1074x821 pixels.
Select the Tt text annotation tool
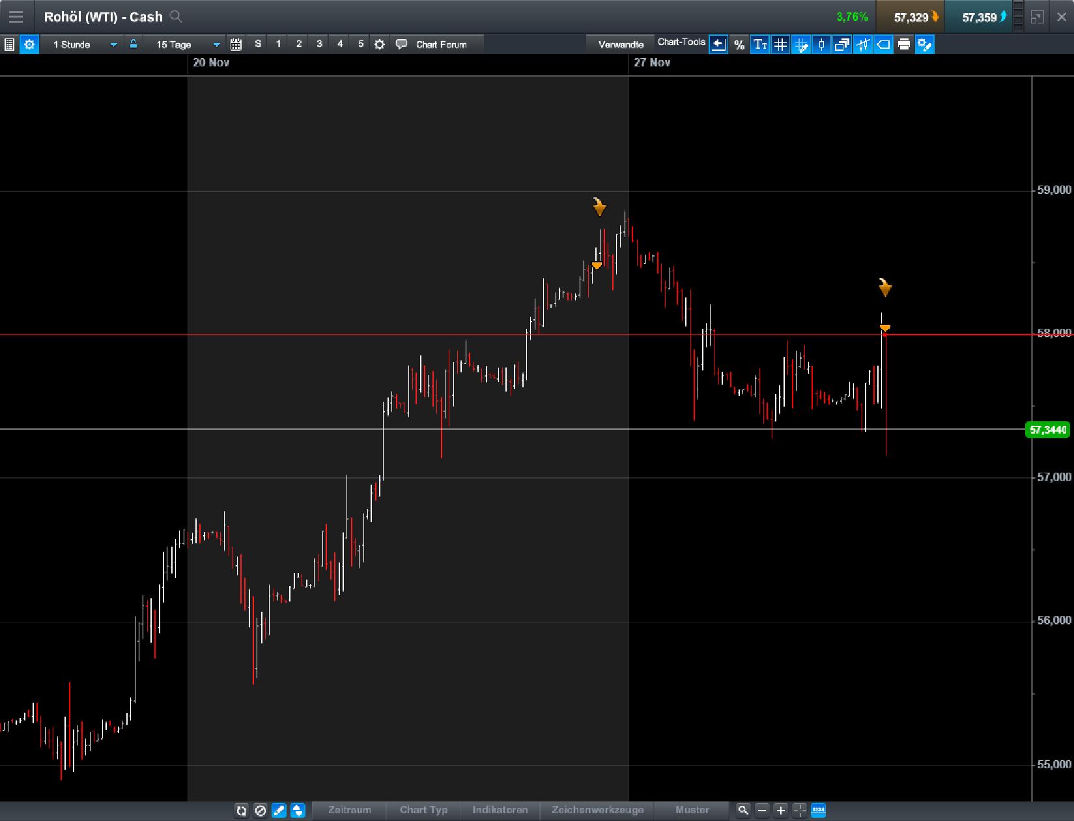click(x=759, y=44)
